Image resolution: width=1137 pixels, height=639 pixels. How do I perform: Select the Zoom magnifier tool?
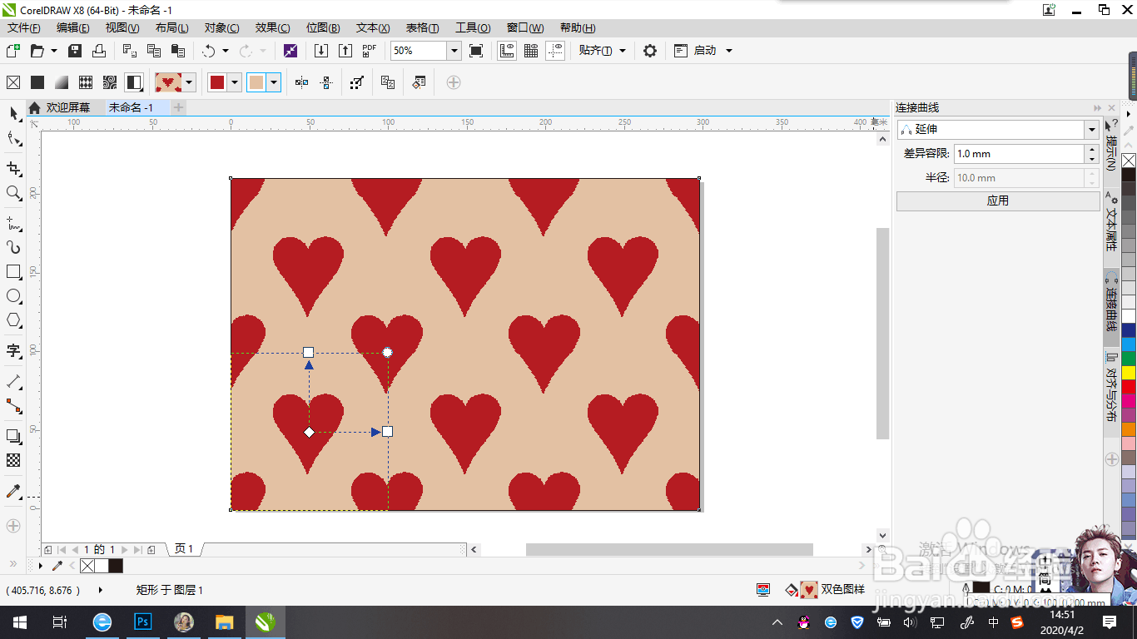(13, 193)
